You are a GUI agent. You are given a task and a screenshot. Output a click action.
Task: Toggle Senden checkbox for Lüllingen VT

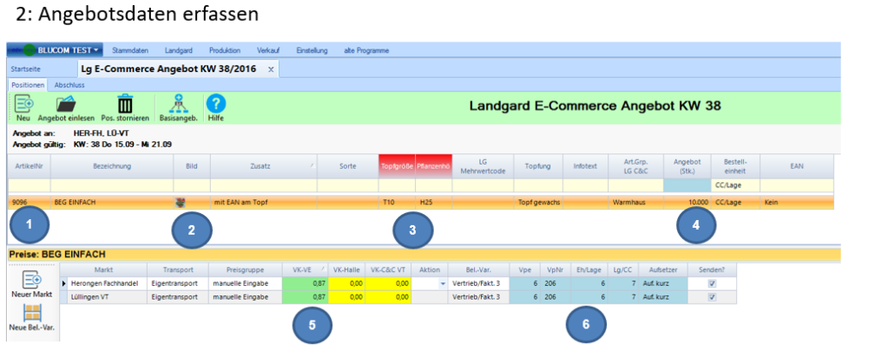pyautogui.click(x=712, y=297)
